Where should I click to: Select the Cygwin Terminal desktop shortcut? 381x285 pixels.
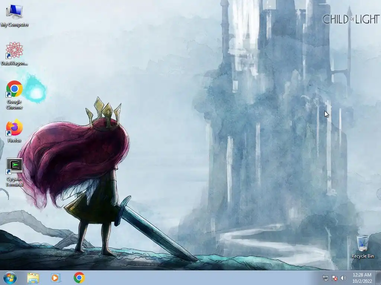pos(15,172)
